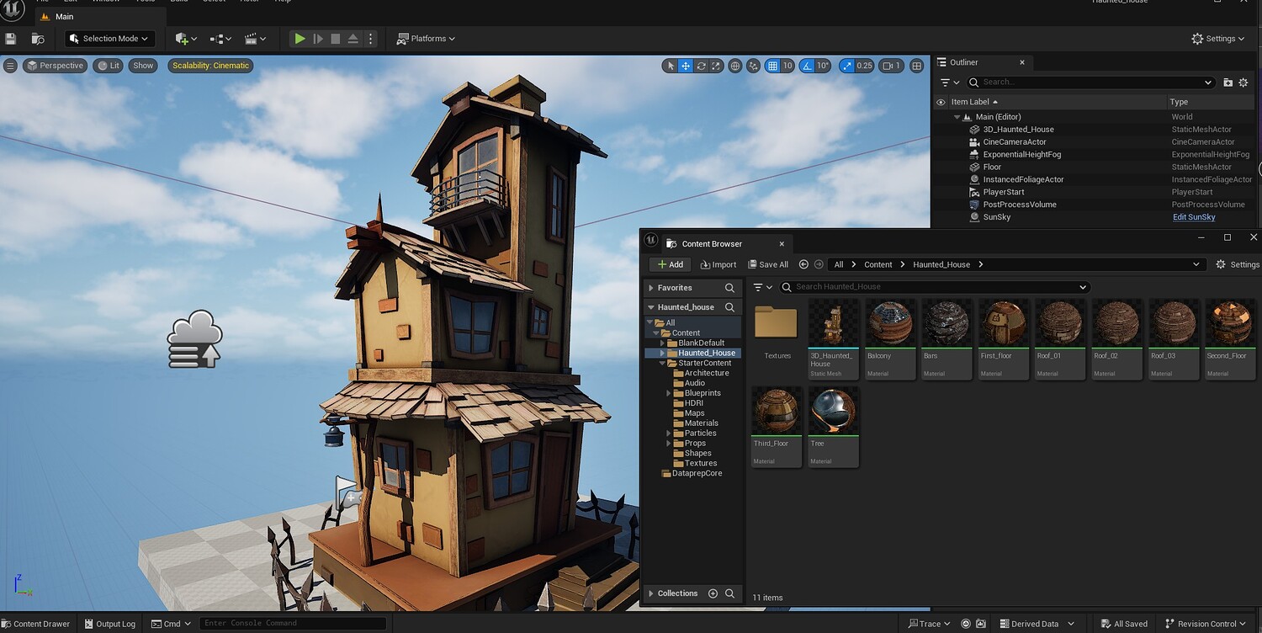
Task: Click the Content breadcrumb path segment
Action: click(878, 264)
